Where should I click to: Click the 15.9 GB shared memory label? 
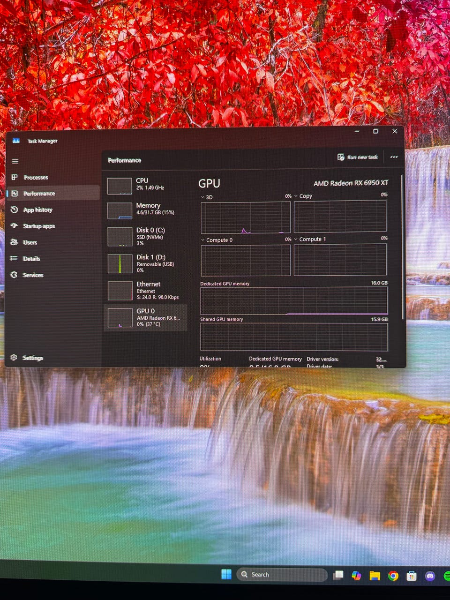379,319
